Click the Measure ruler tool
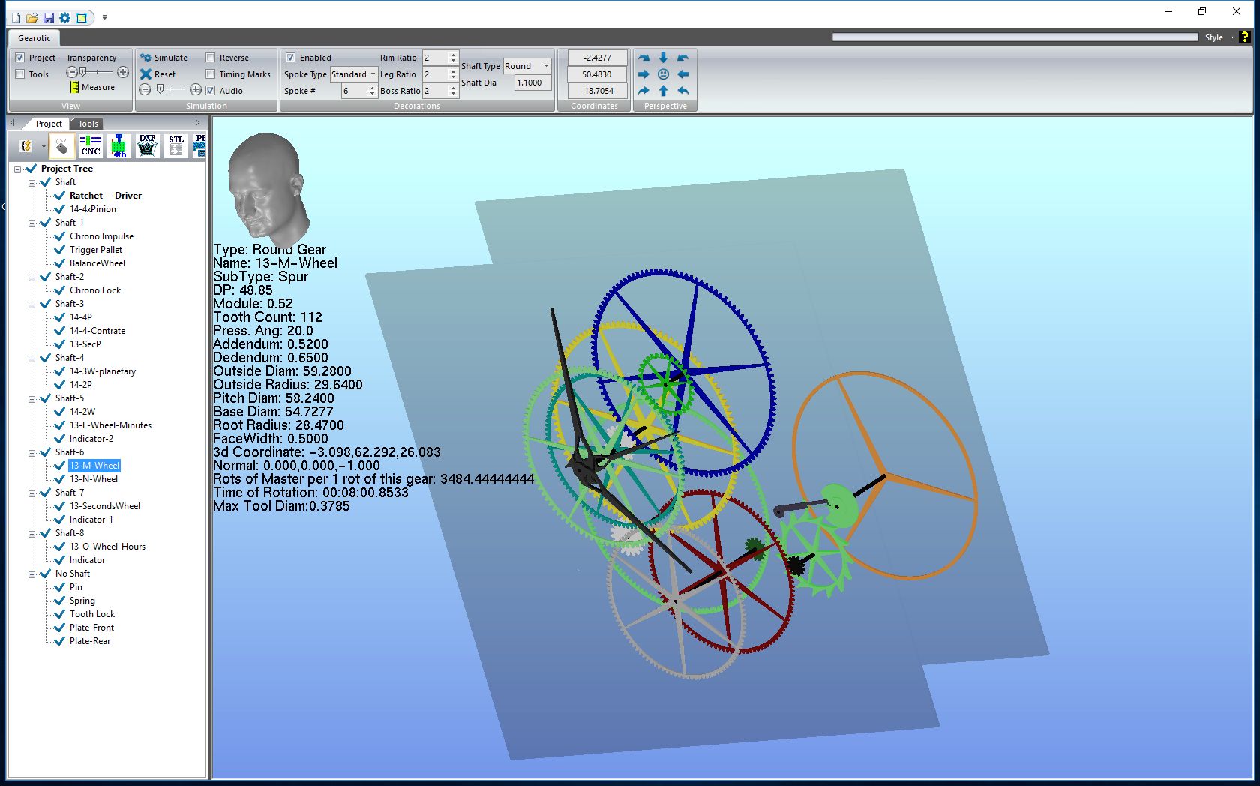The height and width of the screenshot is (786, 1260). tap(92, 87)
